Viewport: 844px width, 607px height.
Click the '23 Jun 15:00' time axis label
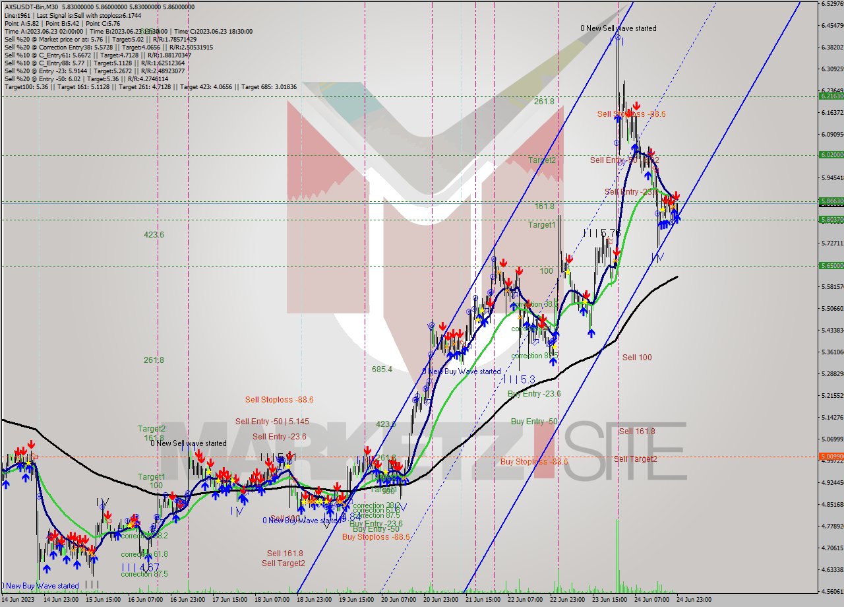[609, 600]
